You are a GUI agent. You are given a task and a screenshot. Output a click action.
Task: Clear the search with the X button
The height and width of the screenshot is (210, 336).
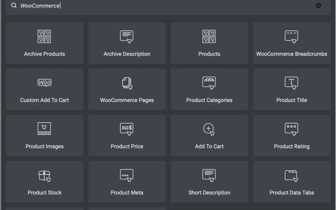point(318,6)
